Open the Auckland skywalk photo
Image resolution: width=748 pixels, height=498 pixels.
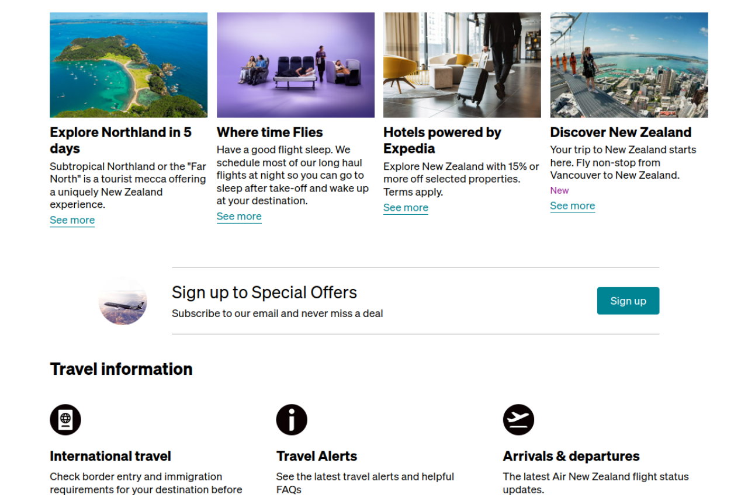(x=629, y=65)
